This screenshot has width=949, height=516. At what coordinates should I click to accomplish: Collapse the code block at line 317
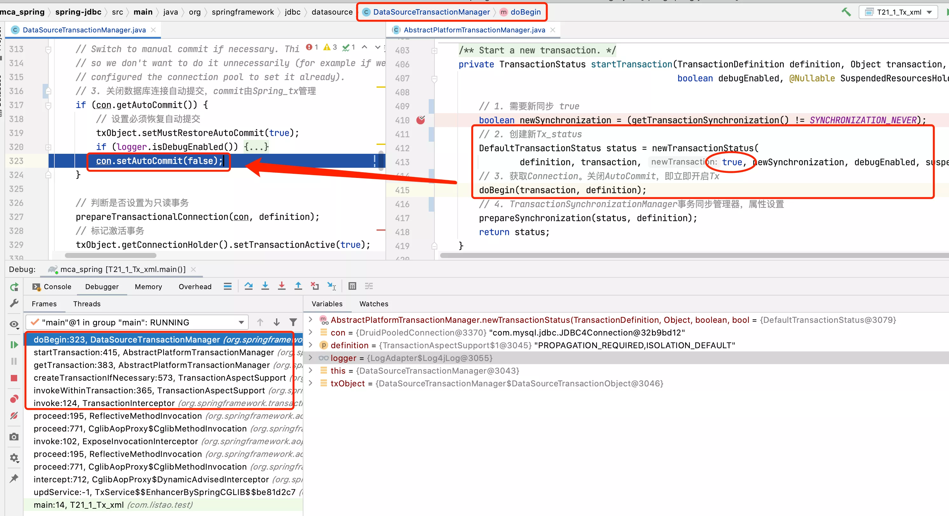pos(48,105)
